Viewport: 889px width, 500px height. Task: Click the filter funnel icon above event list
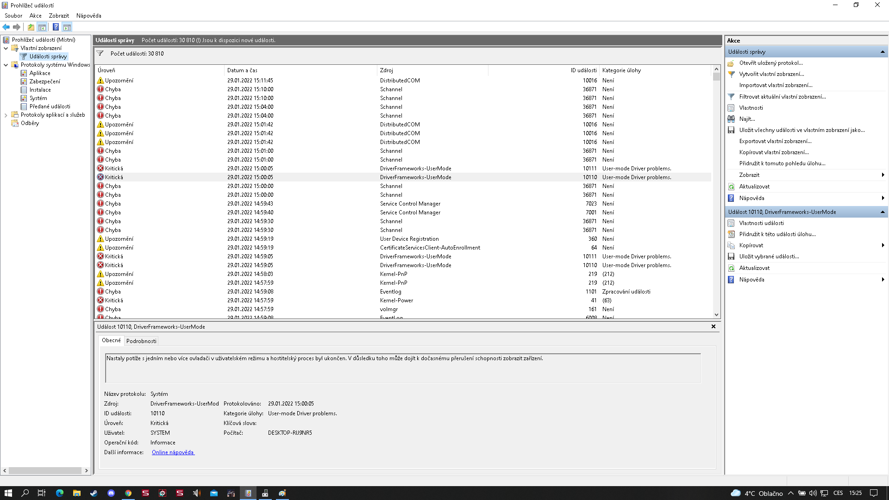pyautogui.click(x=100, y=54)
